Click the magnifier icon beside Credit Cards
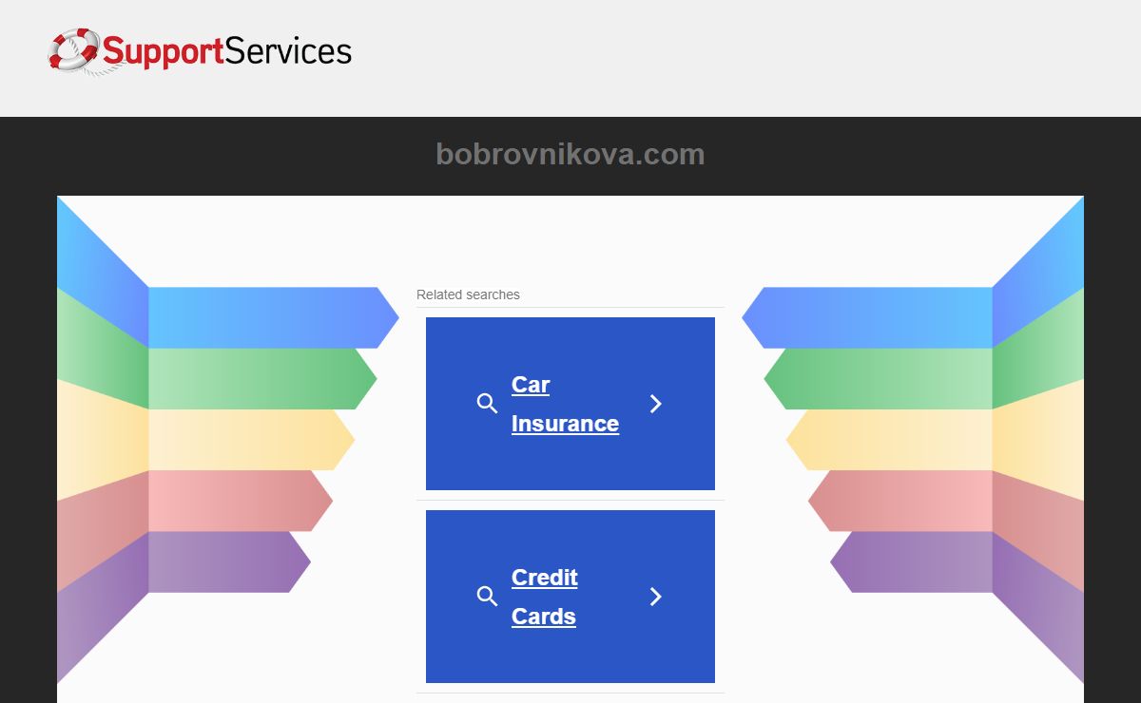This screenshot has width=1141, height=703. (x=487, y=597)
